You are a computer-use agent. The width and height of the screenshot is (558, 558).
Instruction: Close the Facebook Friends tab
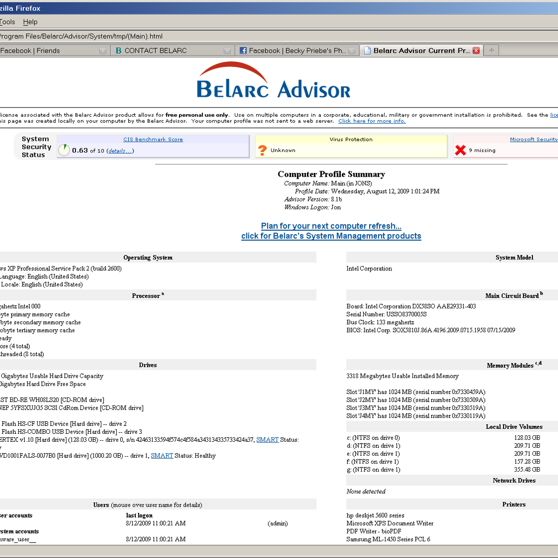[x=103, y=51]
